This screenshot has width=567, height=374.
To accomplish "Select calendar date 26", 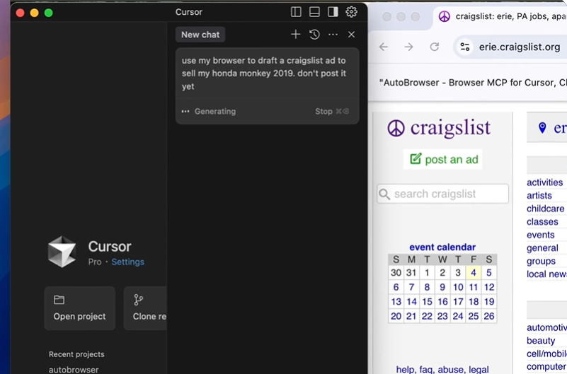I will click(489, 316).
